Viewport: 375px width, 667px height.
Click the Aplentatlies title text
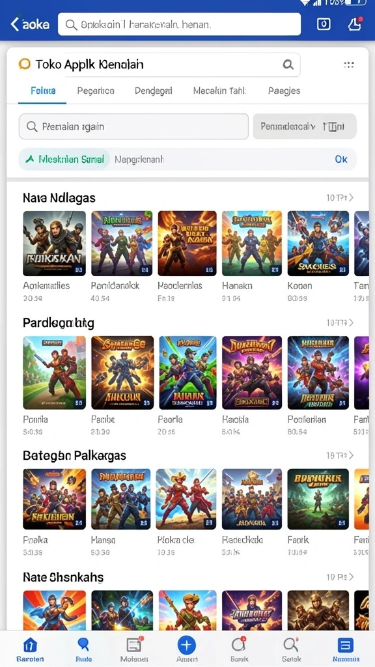(46, 285)
